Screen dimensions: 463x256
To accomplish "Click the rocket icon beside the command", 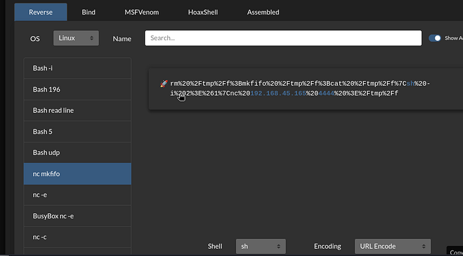I will (x=163, y=84).
